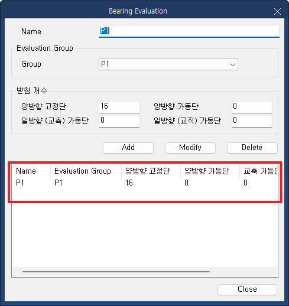Close the Bearing Evaluation dialog with X
The image size is (289, 306).
(277, 12)
